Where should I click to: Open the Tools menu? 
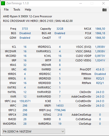pyautogui.click(x=17, y=10)
